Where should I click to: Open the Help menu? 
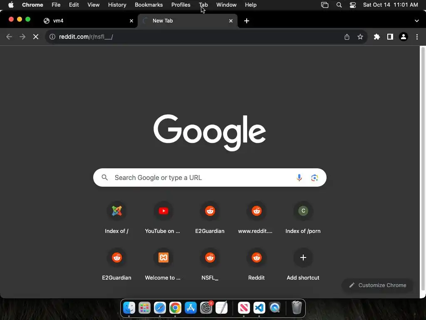[x=250, y=5]
